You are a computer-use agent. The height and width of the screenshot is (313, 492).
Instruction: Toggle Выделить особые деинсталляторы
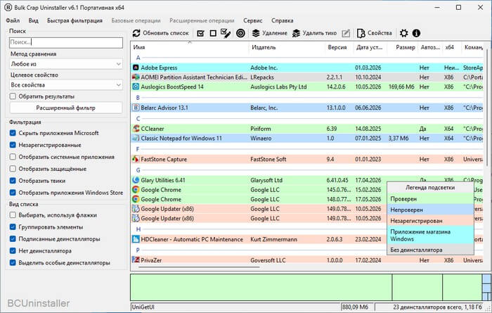13,263
